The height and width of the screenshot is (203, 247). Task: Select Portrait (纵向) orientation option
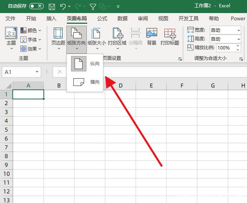85,64
